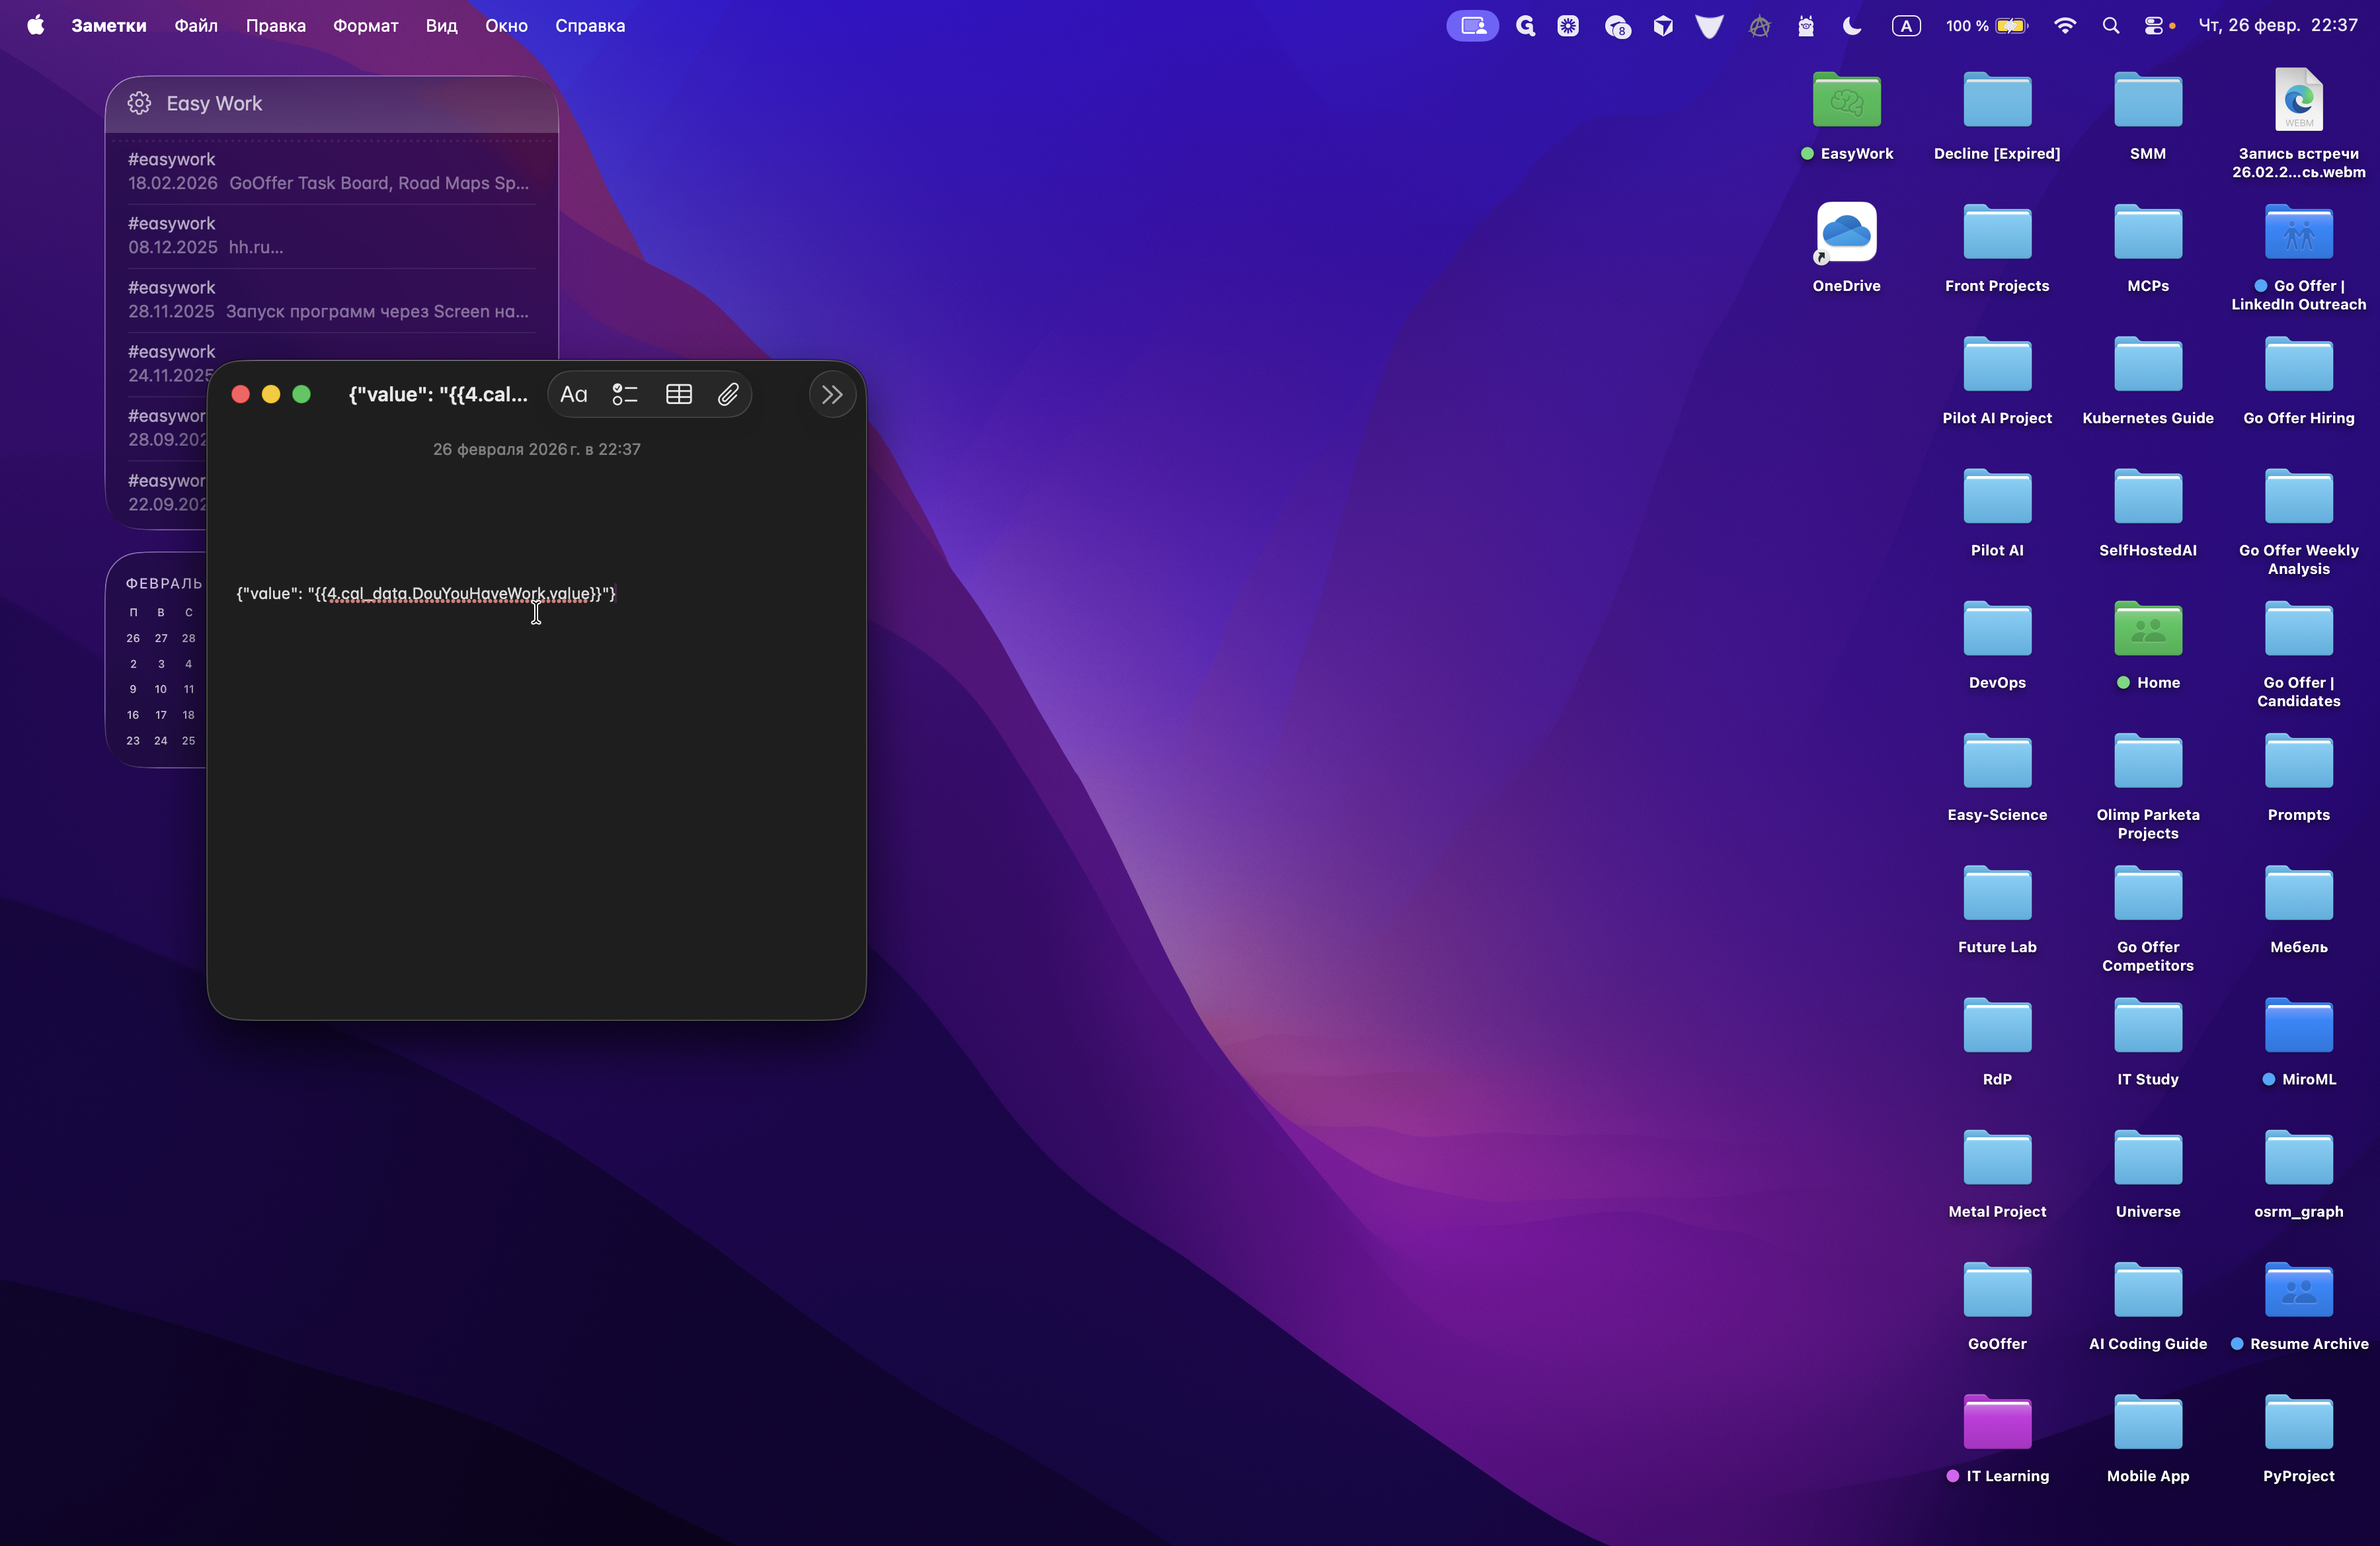2380x1546 pixels.
Task: Add a table to the note
Action: [678, 394]
